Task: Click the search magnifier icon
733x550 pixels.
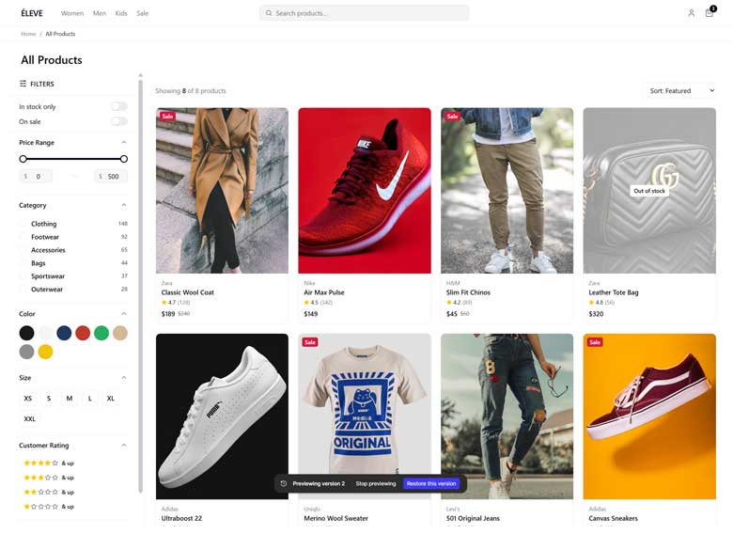Action: coord(269,13)
